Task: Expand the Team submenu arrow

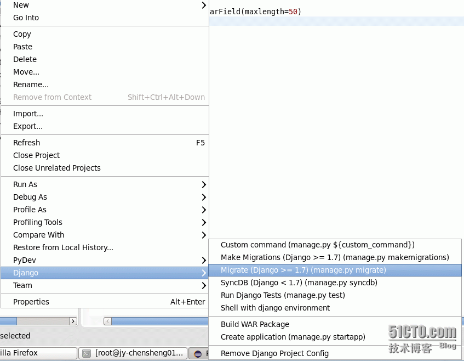Action: point(204,285)
